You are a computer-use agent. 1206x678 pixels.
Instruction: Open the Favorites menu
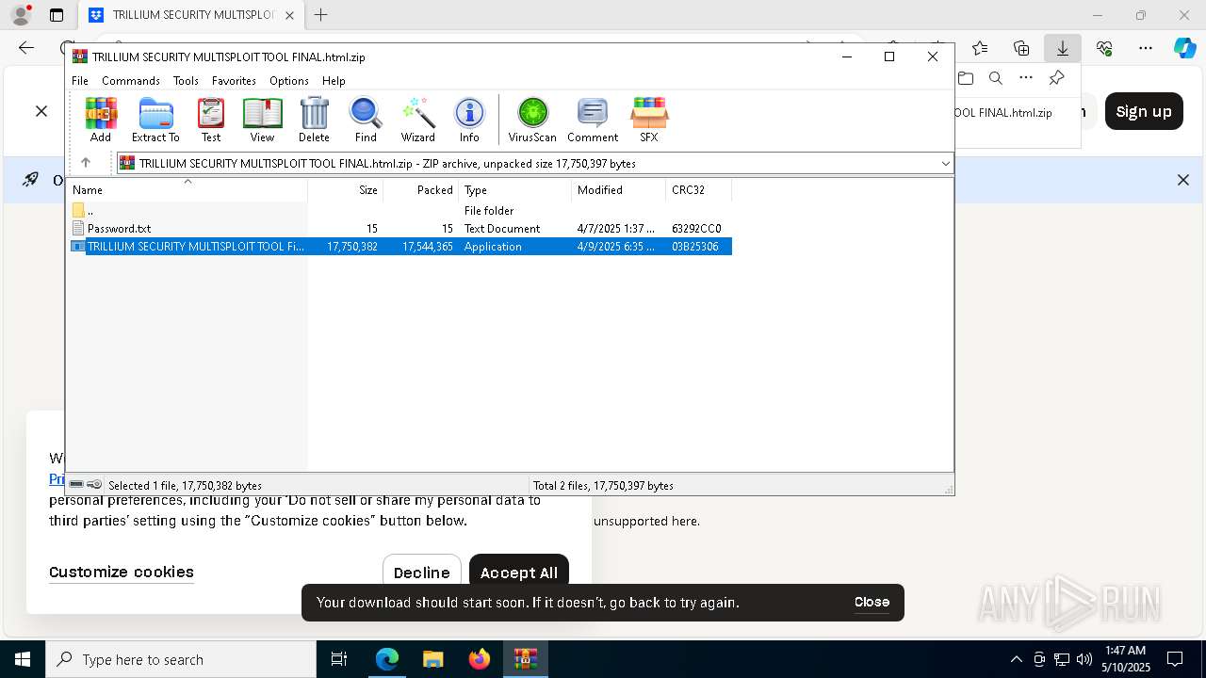234,81
